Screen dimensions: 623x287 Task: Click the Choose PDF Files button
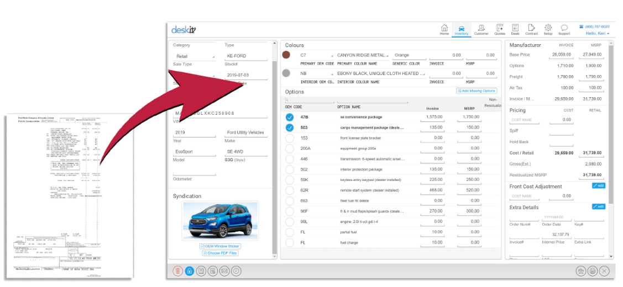pos(220,253)
